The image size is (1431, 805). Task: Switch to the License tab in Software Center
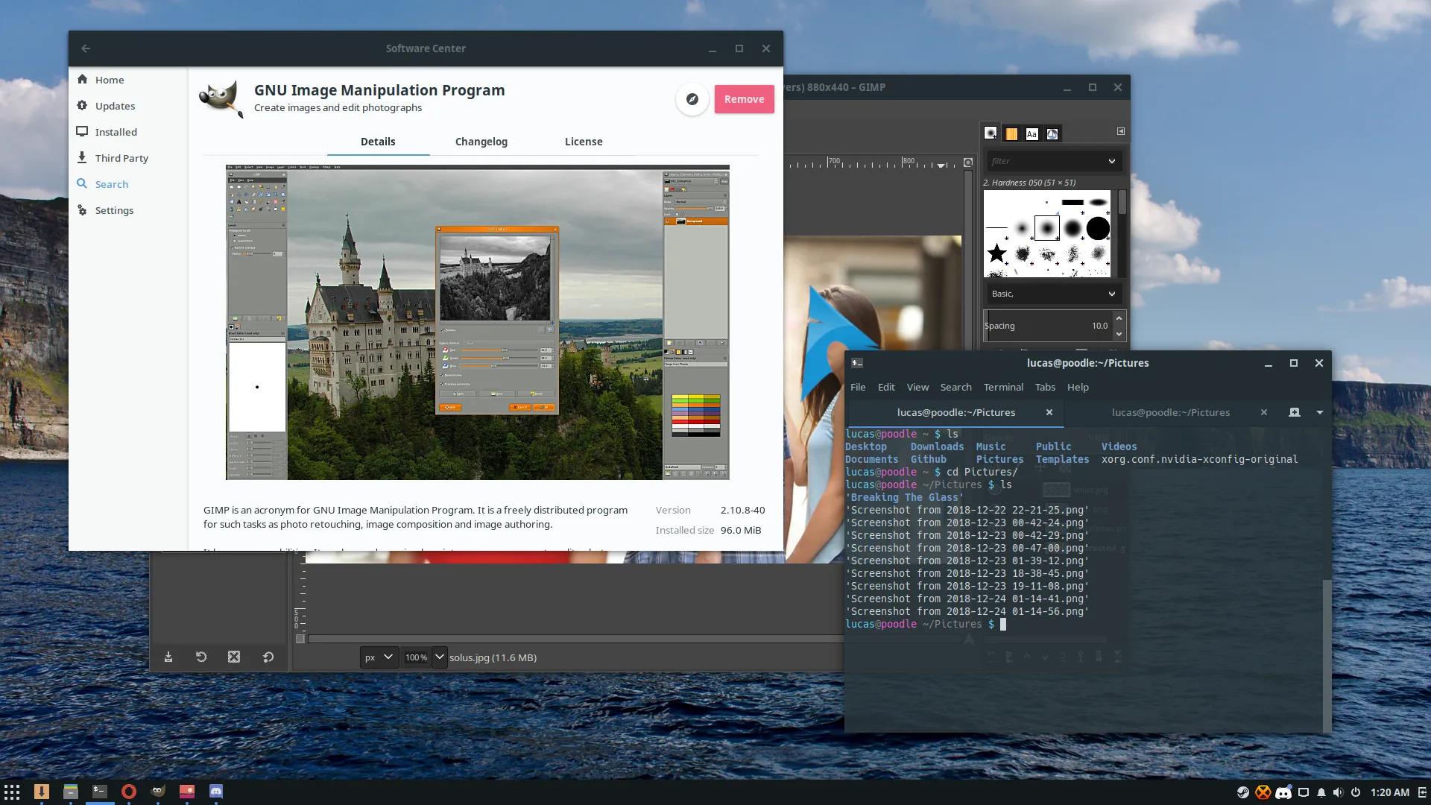(x=584, y=141)
